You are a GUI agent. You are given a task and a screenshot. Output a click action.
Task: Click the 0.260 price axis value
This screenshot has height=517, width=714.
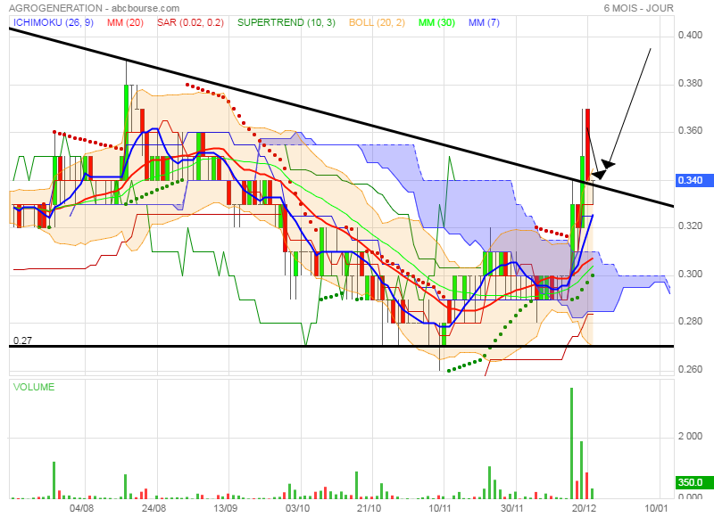[690, 369]
